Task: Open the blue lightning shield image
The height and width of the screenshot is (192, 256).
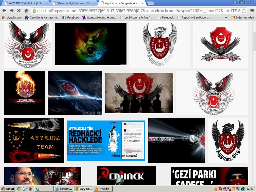Action: point(75,93)
